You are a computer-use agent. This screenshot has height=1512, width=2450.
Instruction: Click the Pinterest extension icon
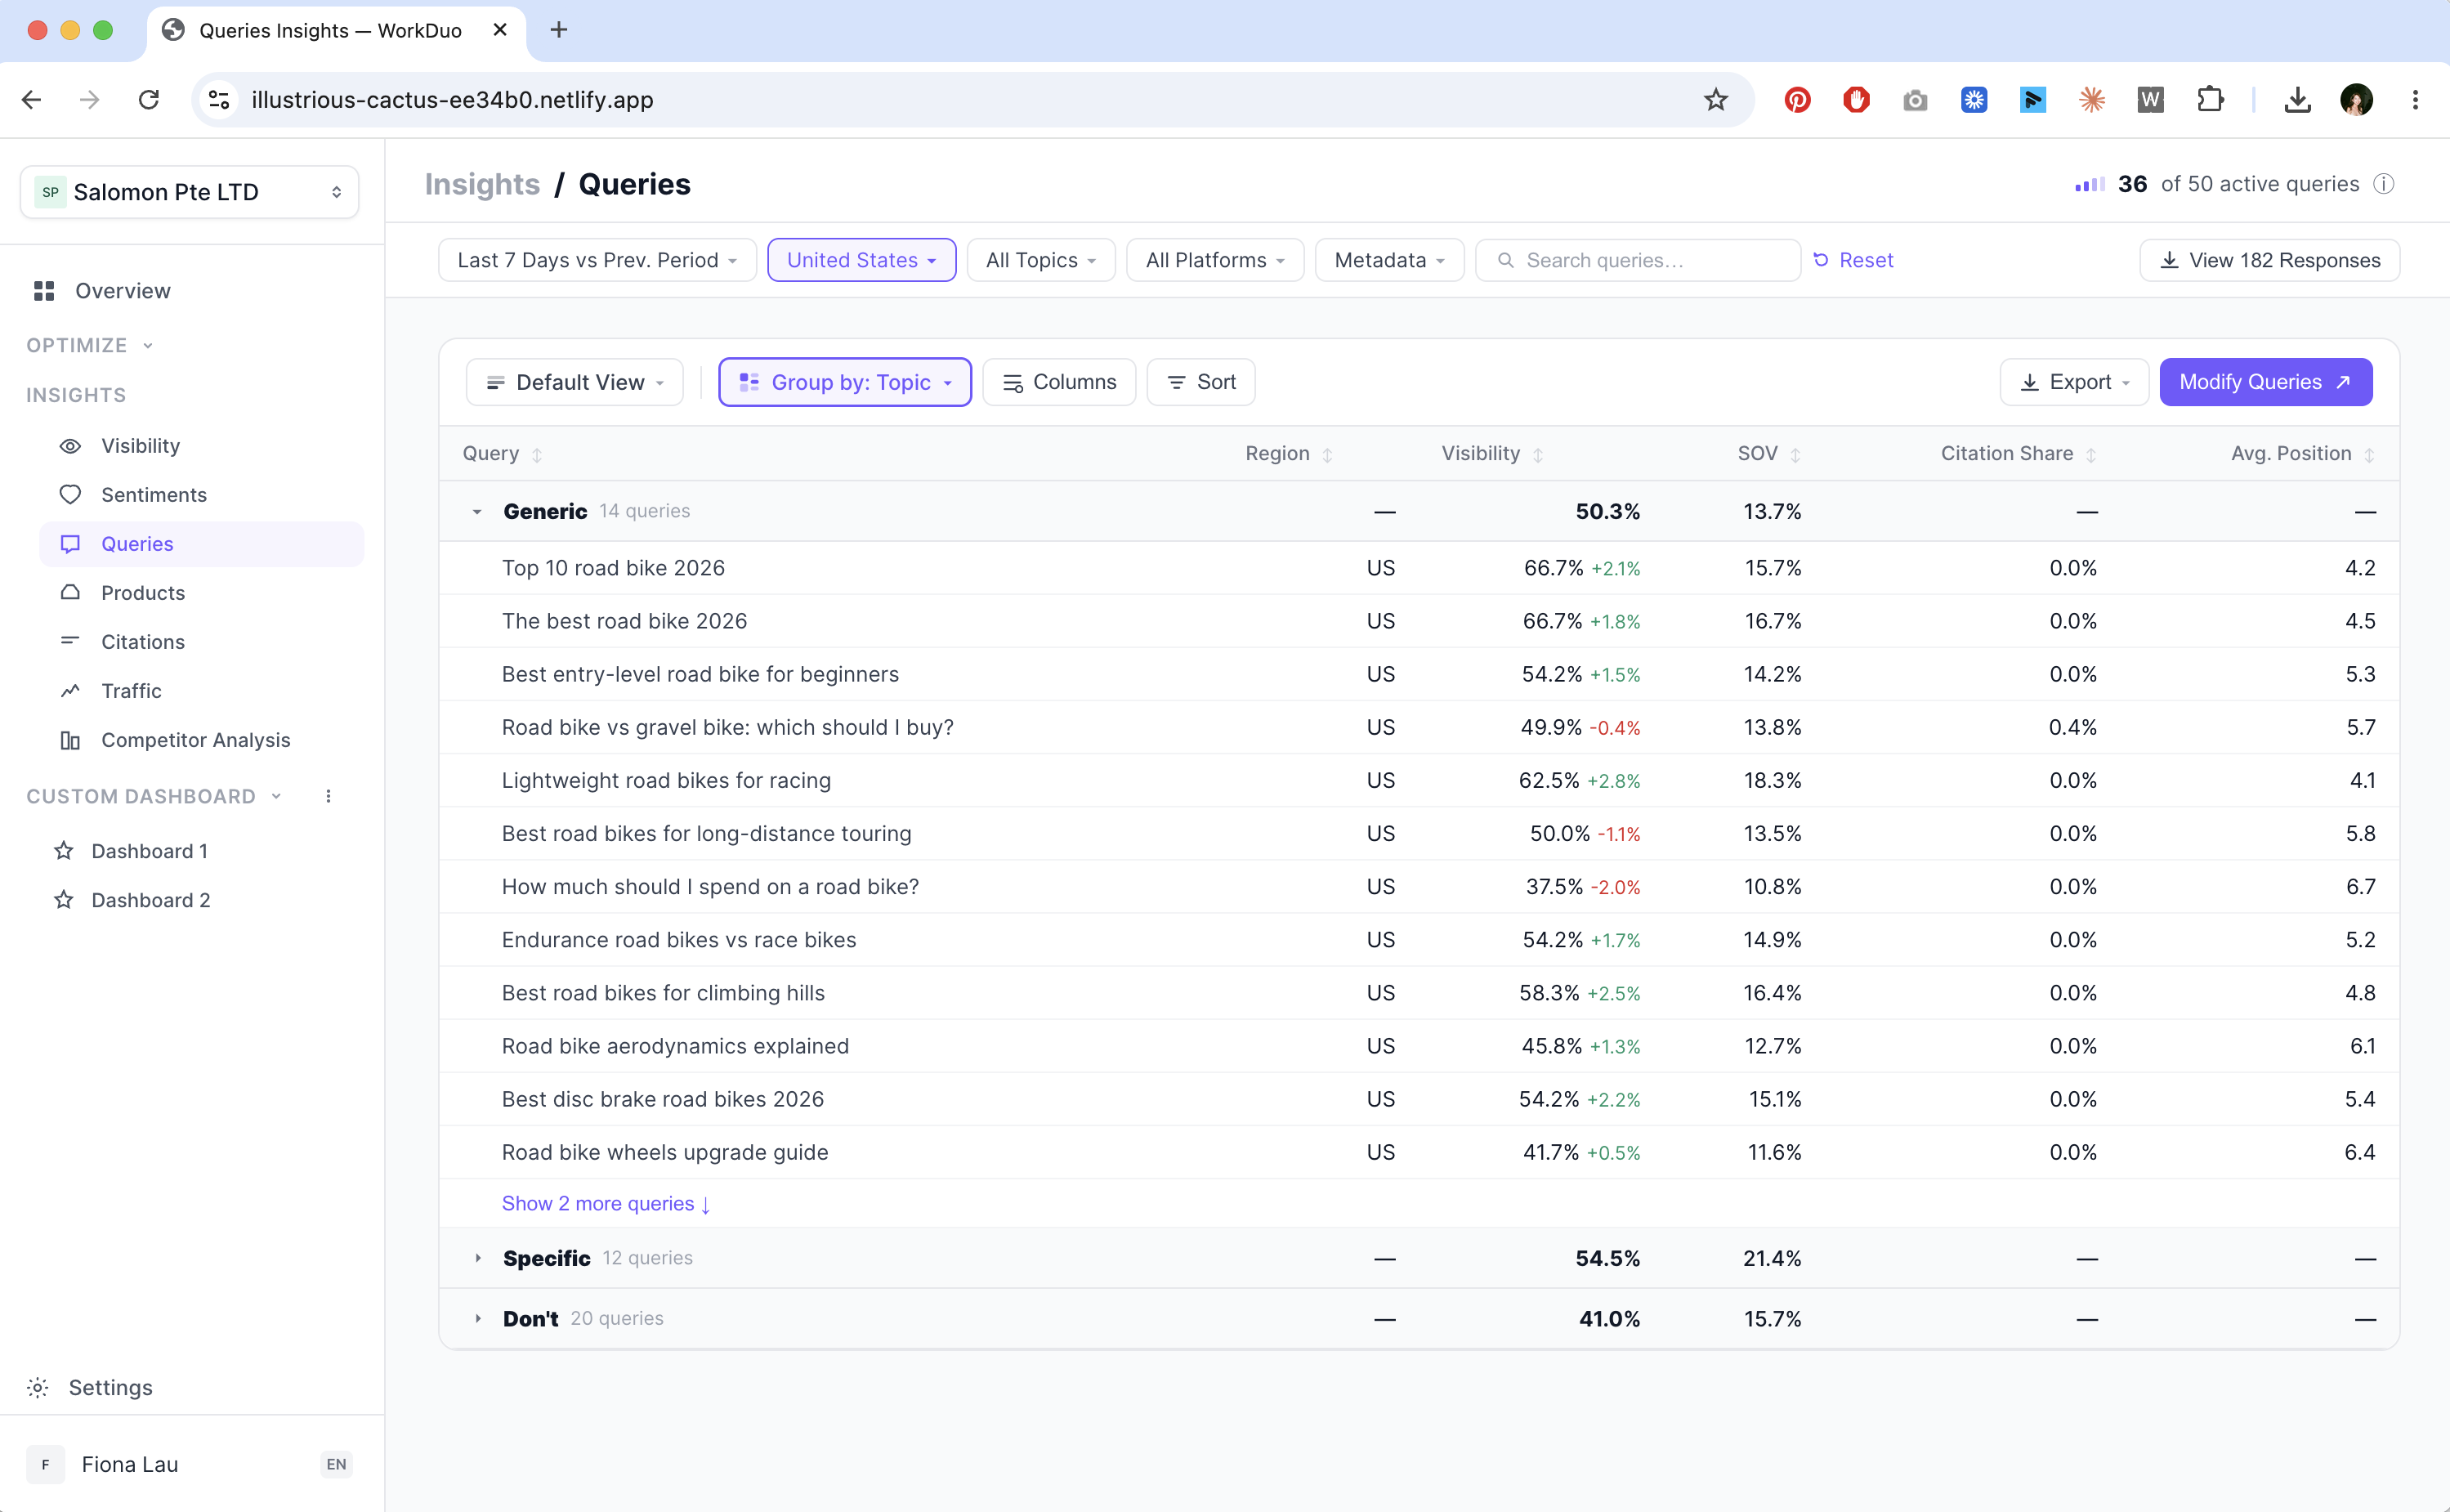click(1797, 100)
